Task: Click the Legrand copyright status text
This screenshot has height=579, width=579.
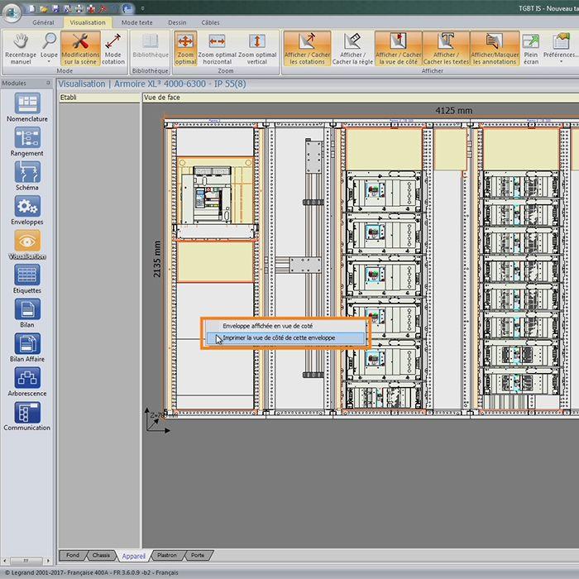Action: pos(92,572)
